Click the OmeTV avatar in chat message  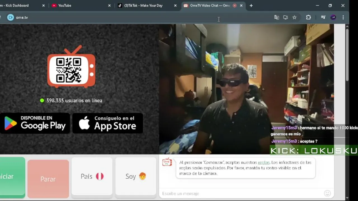(167, 162)
